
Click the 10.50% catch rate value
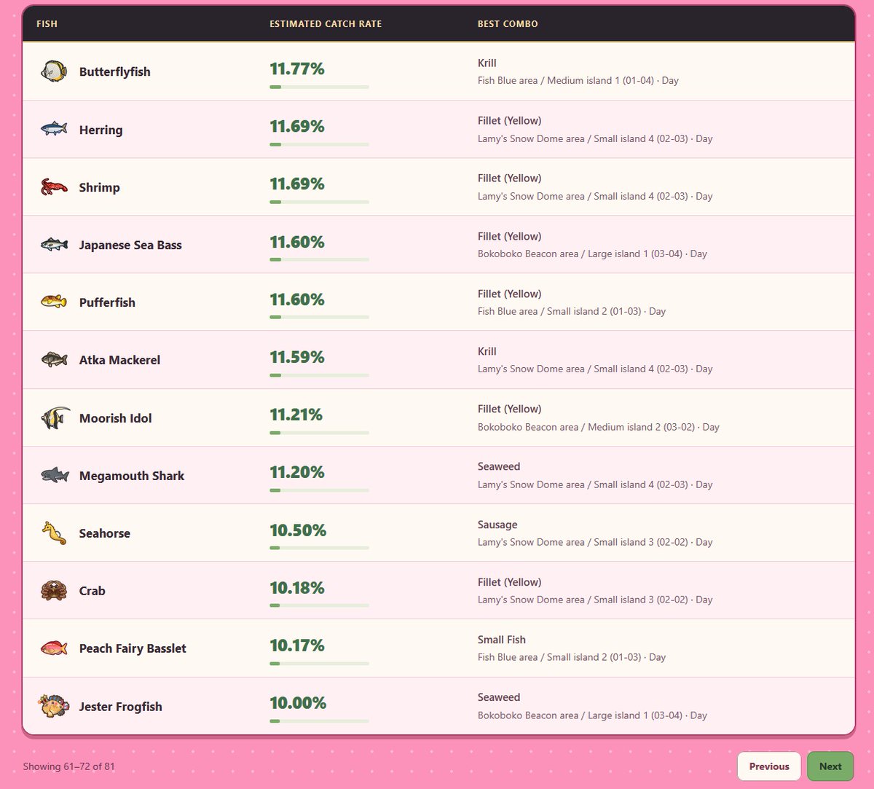[298, 530]
